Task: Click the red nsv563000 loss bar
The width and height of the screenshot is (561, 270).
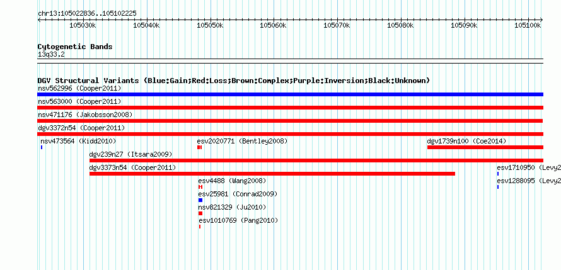Action: (290, 108)
